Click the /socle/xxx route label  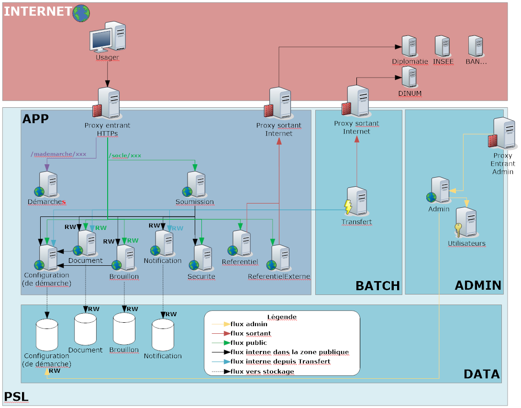click(125, 156)
